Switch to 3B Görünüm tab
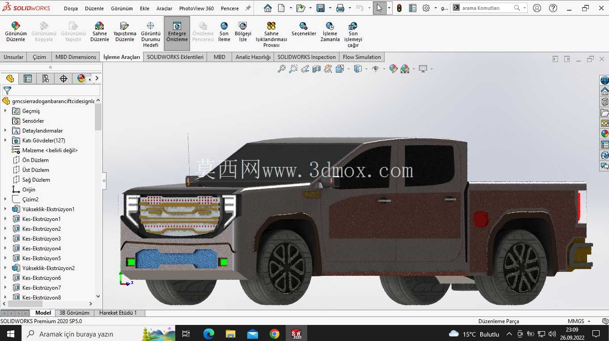 74,313
